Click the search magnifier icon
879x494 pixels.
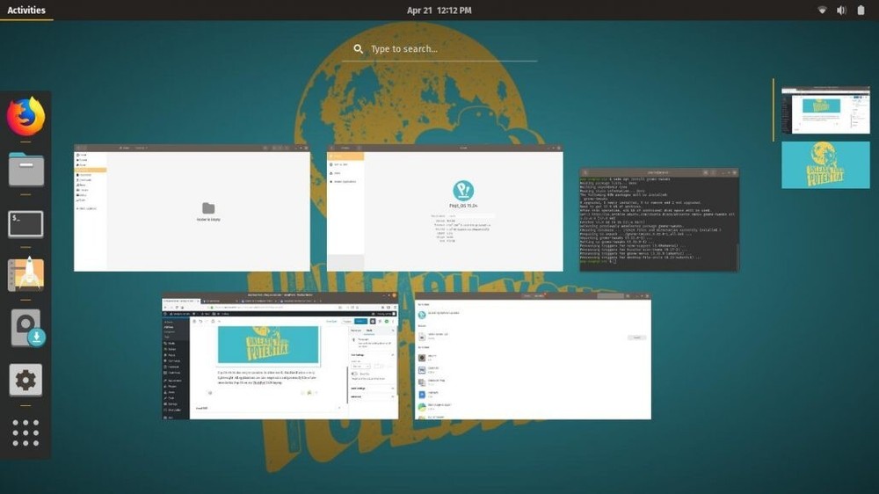[359, 48]
